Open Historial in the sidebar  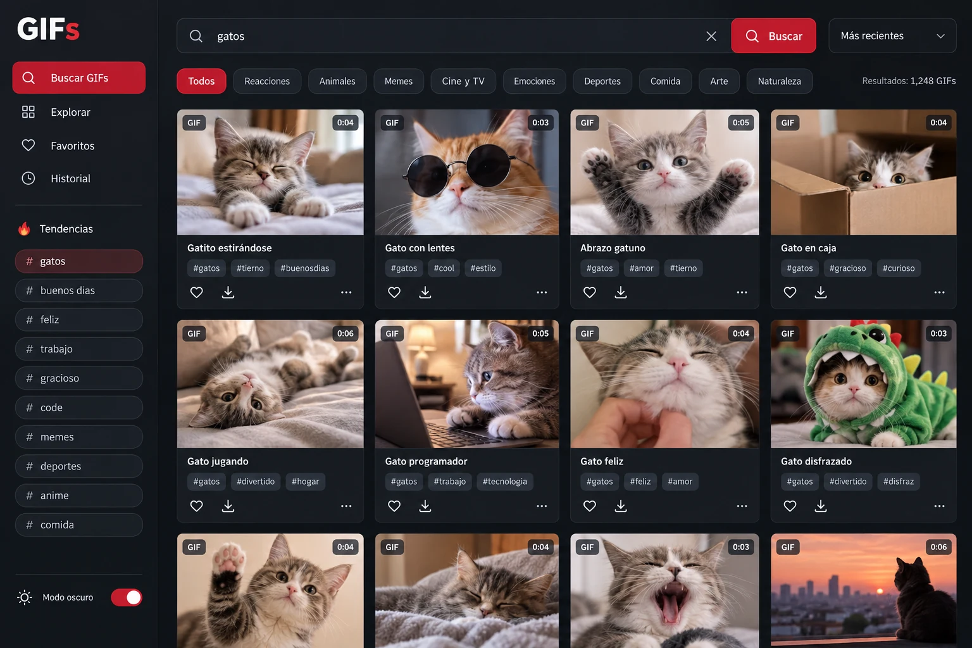point(79,178)
